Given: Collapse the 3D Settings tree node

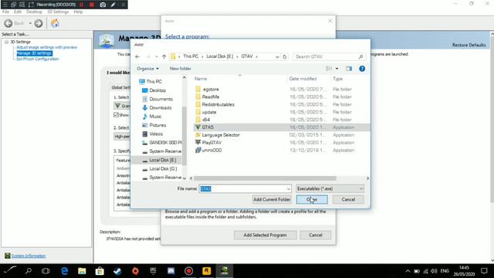Looking at the screenshot, I should [x=6, y=42].
